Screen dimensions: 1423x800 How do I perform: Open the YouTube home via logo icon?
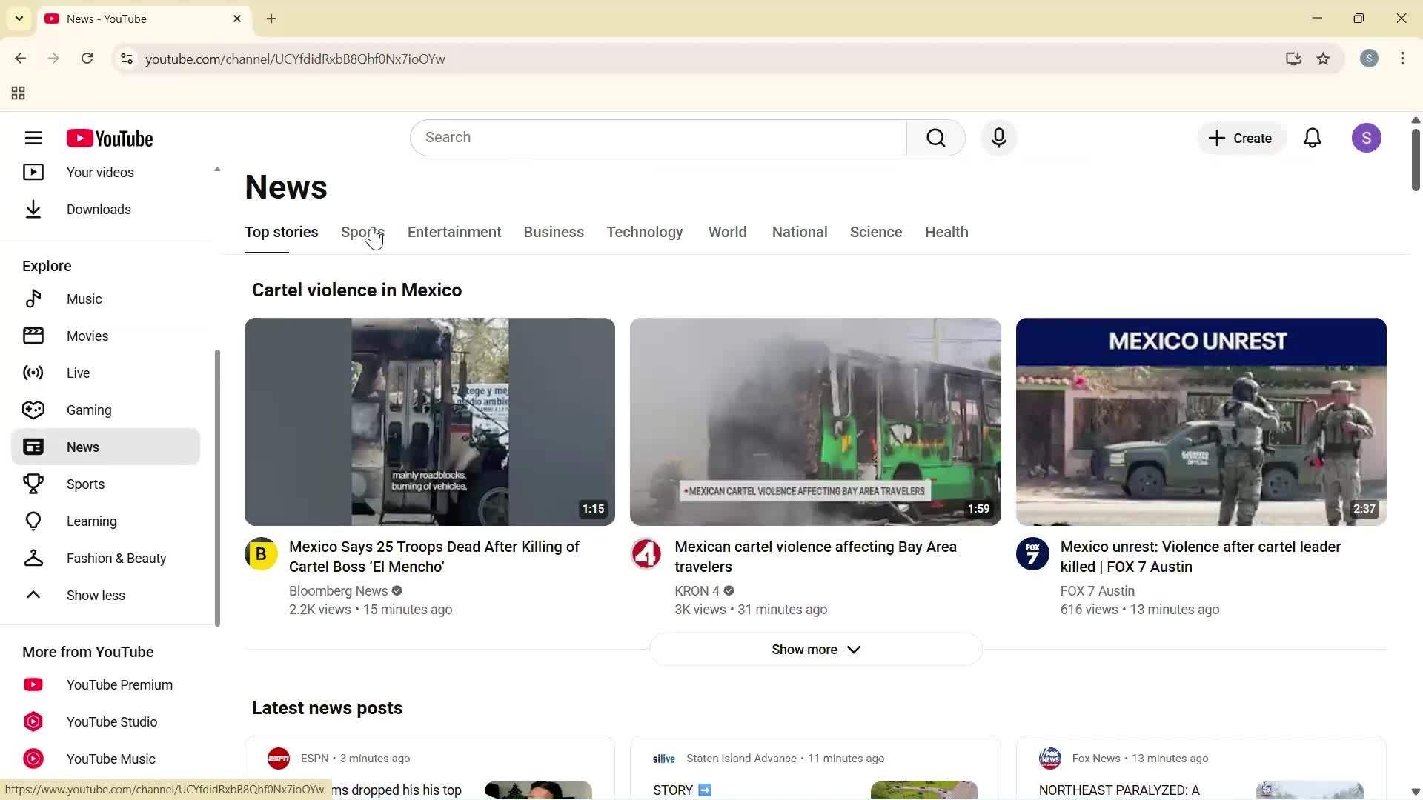[x=109, y=138]
